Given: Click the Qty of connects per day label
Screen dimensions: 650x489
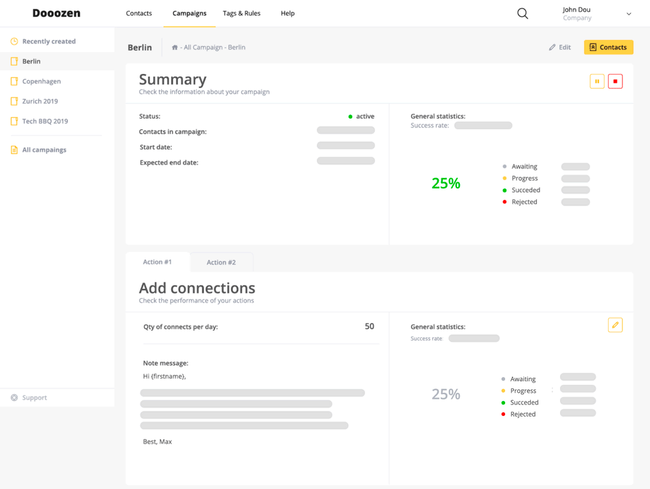Looking at the screenshot, I should (x=181, y=327).
